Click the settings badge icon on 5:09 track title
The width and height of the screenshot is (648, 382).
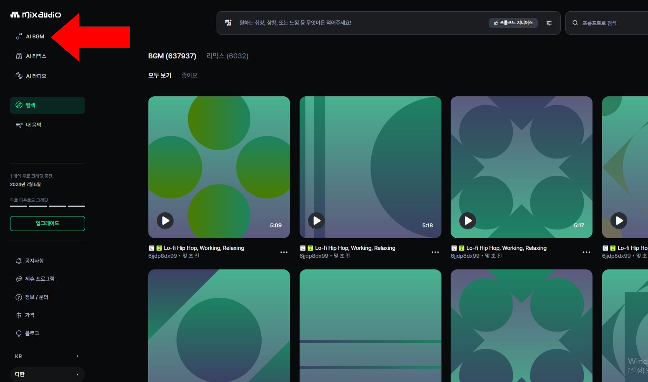pos(151,248)
